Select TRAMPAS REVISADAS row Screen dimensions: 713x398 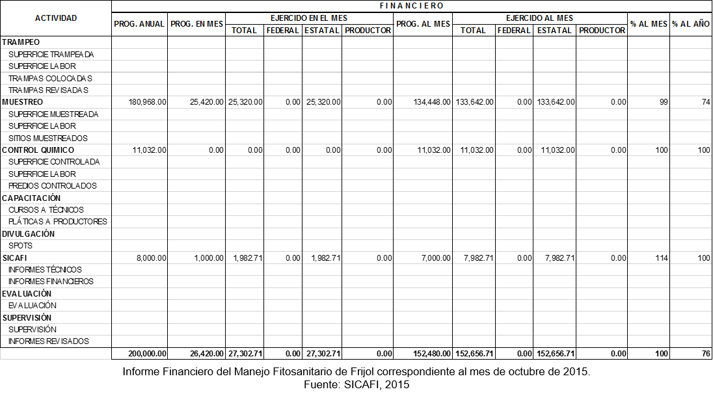[x=48, y=90]
